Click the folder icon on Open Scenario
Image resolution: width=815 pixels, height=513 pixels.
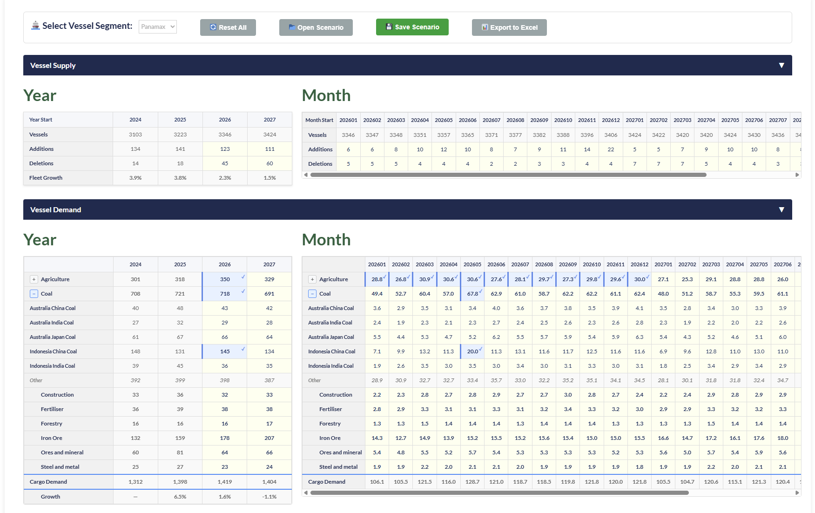[292, 27]
